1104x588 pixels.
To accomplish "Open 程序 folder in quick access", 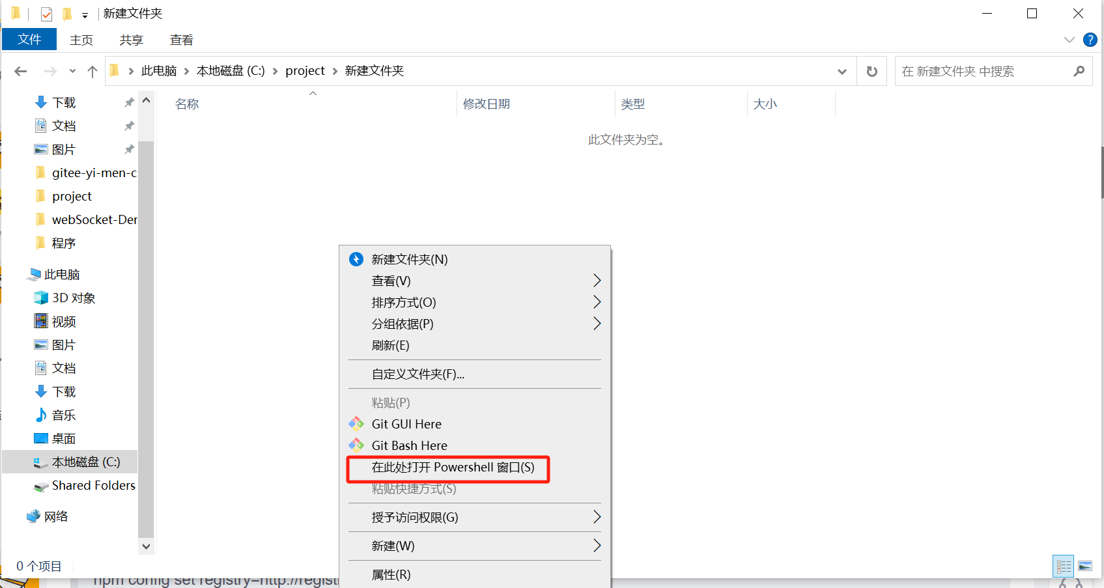I will tap(55, 243).
